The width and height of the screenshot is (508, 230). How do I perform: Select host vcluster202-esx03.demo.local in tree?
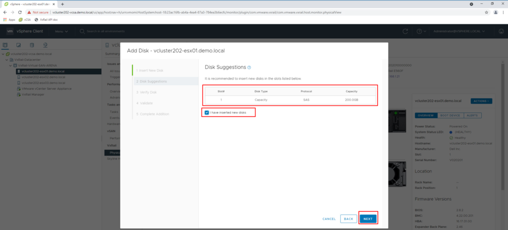coord(43,83)
